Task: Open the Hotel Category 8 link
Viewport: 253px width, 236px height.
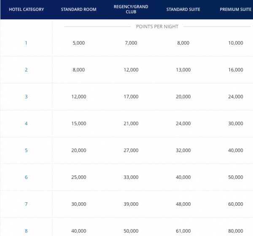Action: (x=26, y=231)
